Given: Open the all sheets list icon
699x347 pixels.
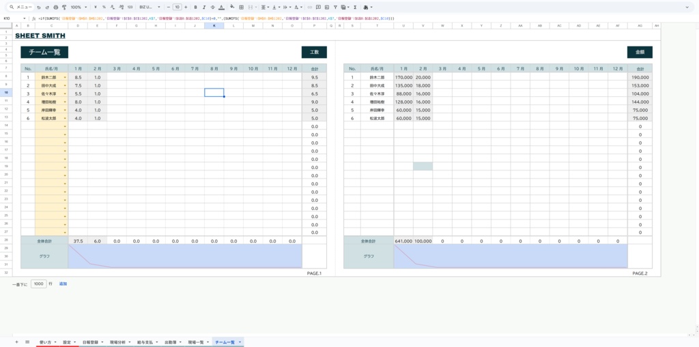Looking at the screenshot, I should [27, 342].
